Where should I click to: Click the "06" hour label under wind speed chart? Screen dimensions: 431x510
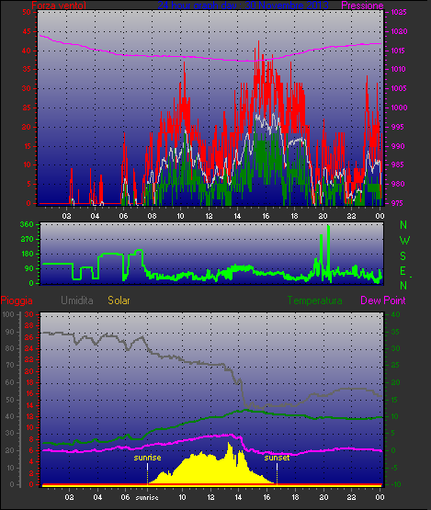pyautogui.click(x=123, y=216)
